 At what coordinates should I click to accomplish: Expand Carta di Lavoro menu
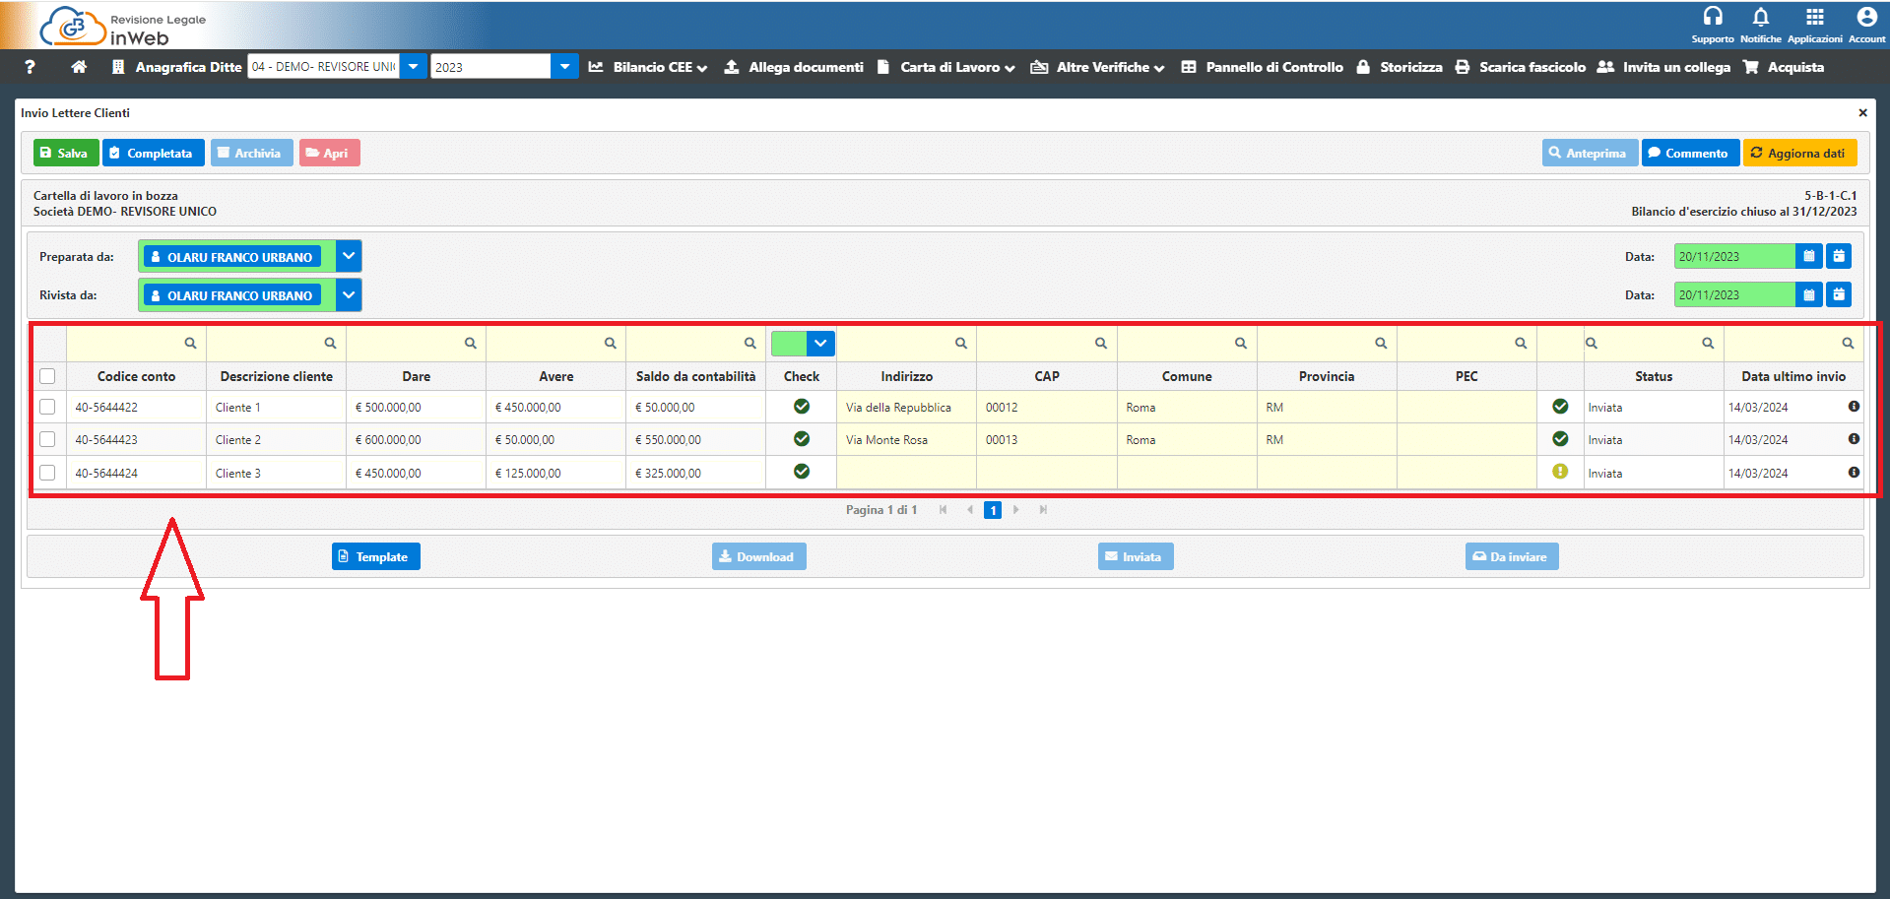[x=946, y=67]
